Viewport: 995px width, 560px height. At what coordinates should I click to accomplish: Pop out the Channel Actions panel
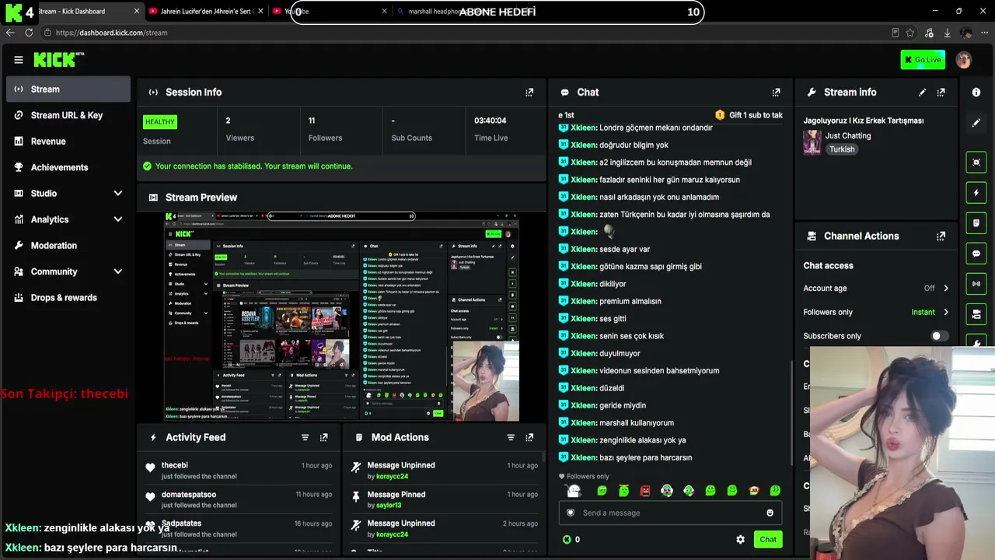[941, 236]
